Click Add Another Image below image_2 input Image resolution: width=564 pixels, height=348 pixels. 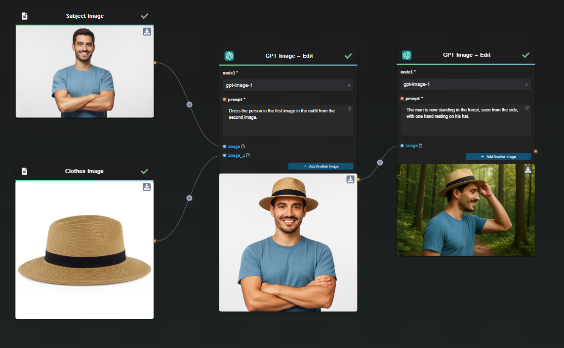[321, 166]
